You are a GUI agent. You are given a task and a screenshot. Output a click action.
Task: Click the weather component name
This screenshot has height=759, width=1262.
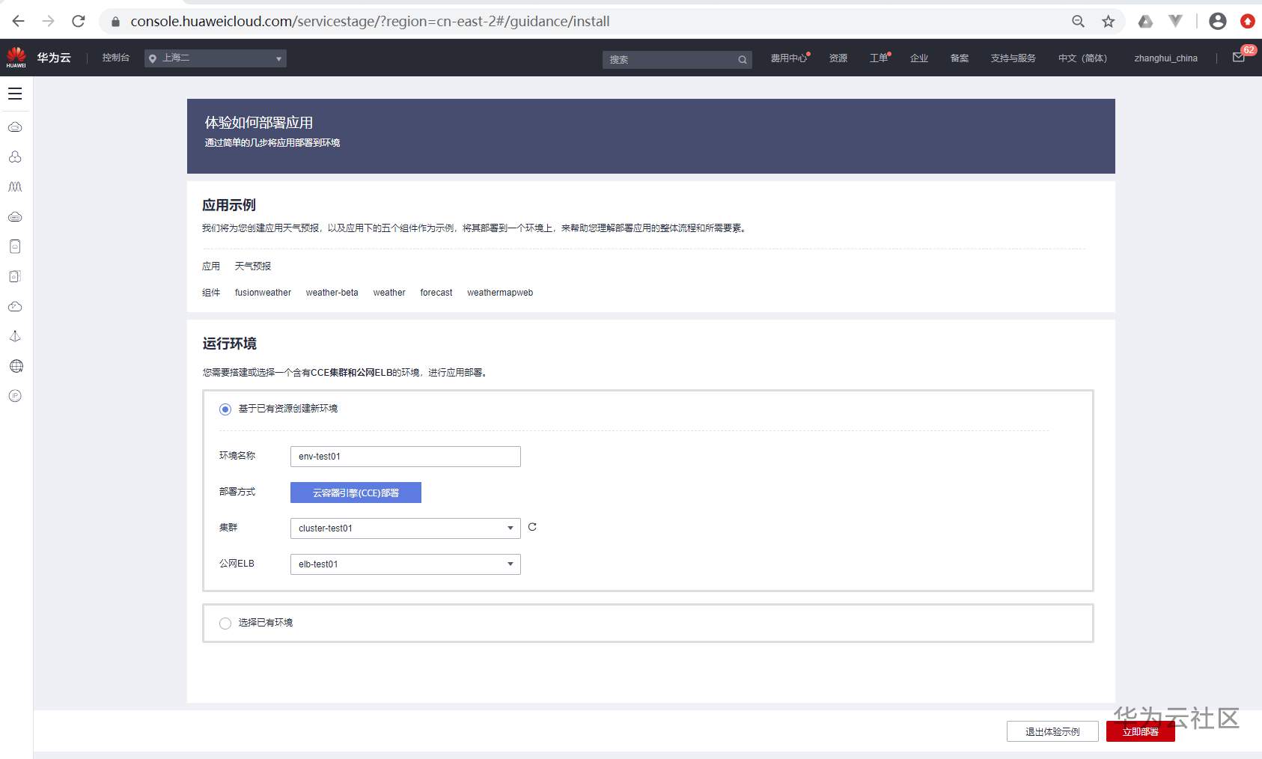(x=389, y=293)
